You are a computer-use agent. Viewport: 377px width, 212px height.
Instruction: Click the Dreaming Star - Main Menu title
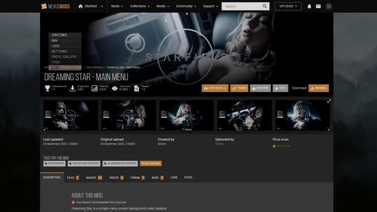coord(87,77)
